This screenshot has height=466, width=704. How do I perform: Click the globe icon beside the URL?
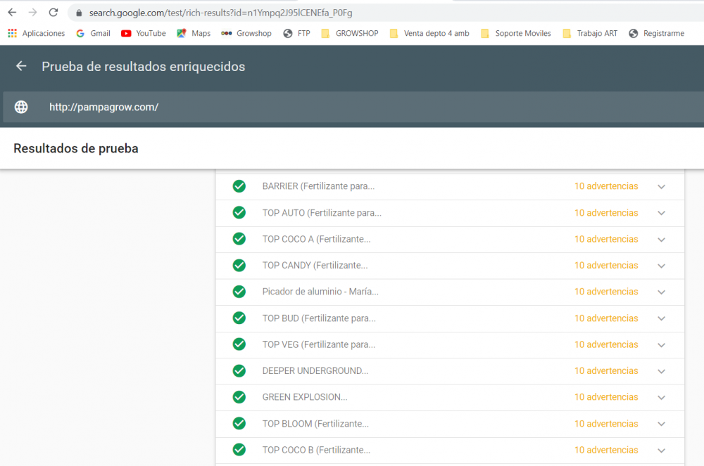pos(21,107)
